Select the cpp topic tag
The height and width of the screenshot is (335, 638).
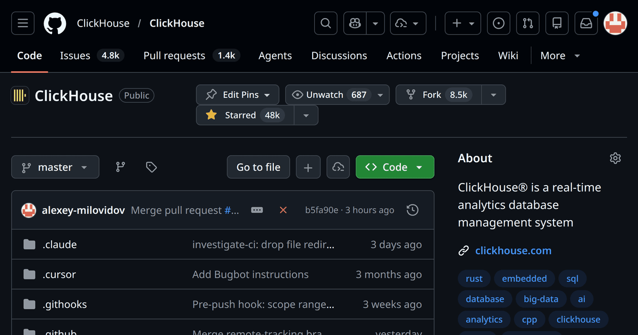coord(530,319)
